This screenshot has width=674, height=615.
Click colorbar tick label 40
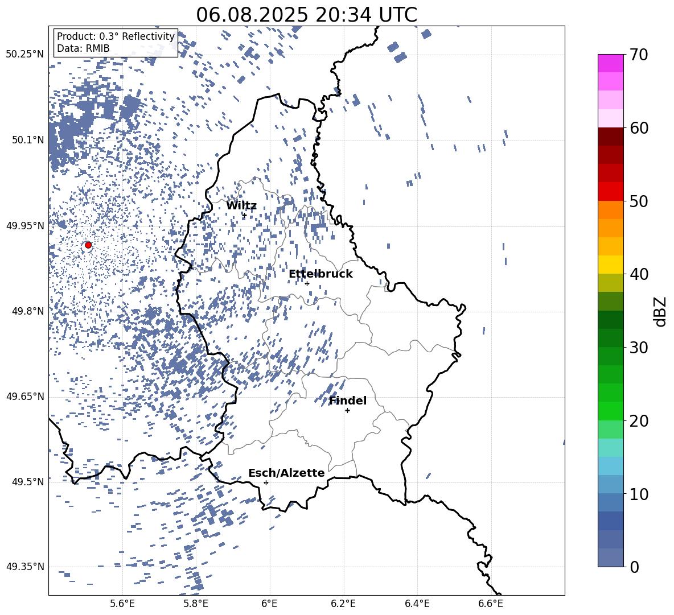click(639, 274)
